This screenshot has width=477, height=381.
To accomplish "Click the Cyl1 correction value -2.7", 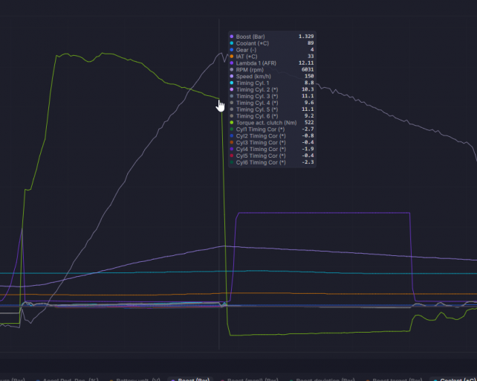I will [x=308, y=129].
